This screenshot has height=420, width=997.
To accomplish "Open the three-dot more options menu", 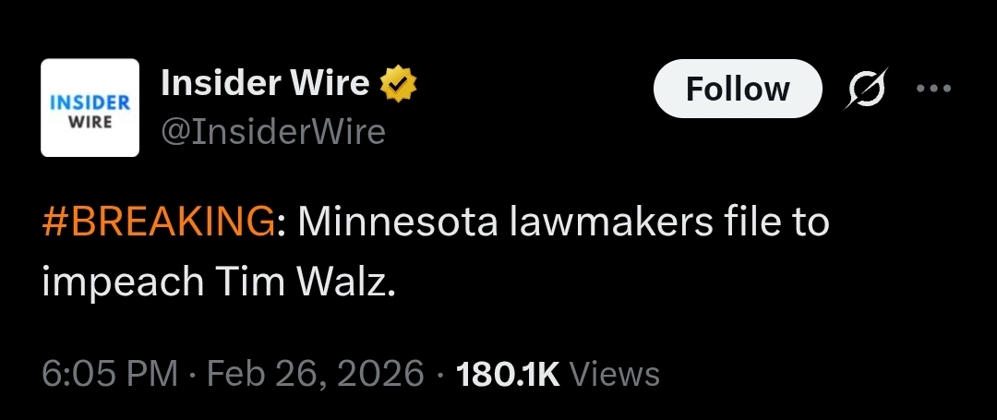I will click(933, 89).
